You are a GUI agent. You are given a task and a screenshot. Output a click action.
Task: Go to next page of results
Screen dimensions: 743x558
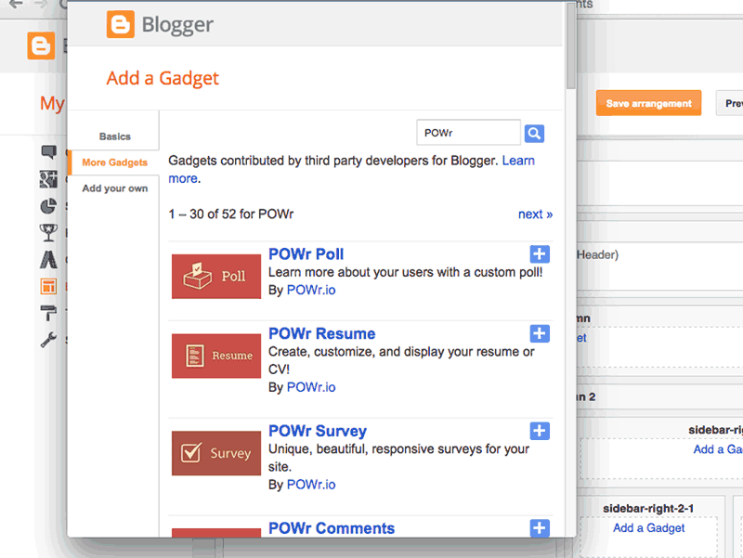point(536,214)
